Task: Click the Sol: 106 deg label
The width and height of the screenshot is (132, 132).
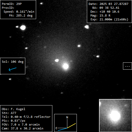Action: coord(13,62)
